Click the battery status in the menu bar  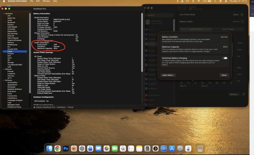[x=207, y=1]
